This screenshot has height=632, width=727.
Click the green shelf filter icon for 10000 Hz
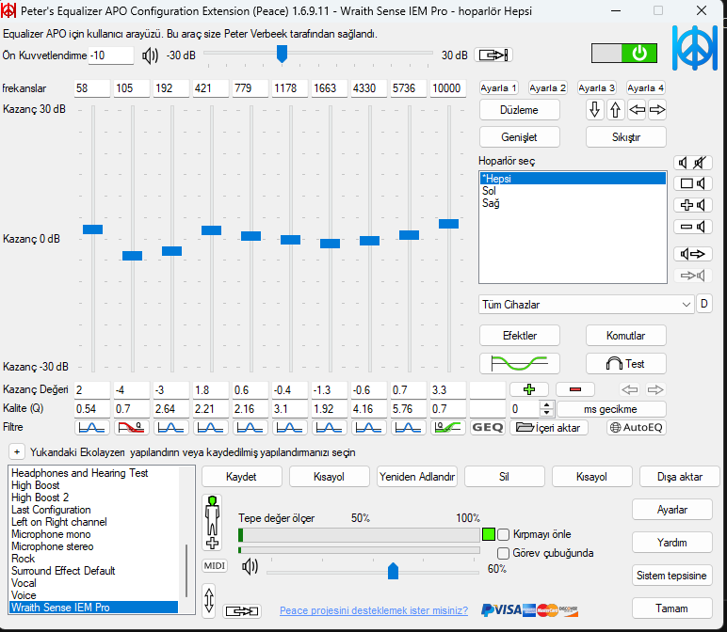pyautogui.click(x=448, y=427)
